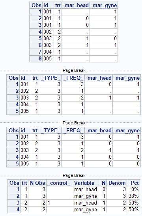Select the Denom column header

[x=117, y=183]
